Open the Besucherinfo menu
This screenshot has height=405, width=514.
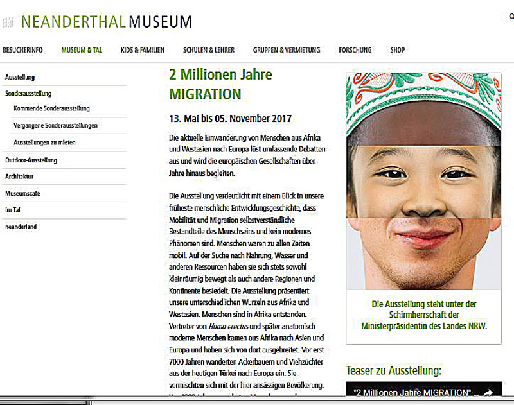point(22,50)
